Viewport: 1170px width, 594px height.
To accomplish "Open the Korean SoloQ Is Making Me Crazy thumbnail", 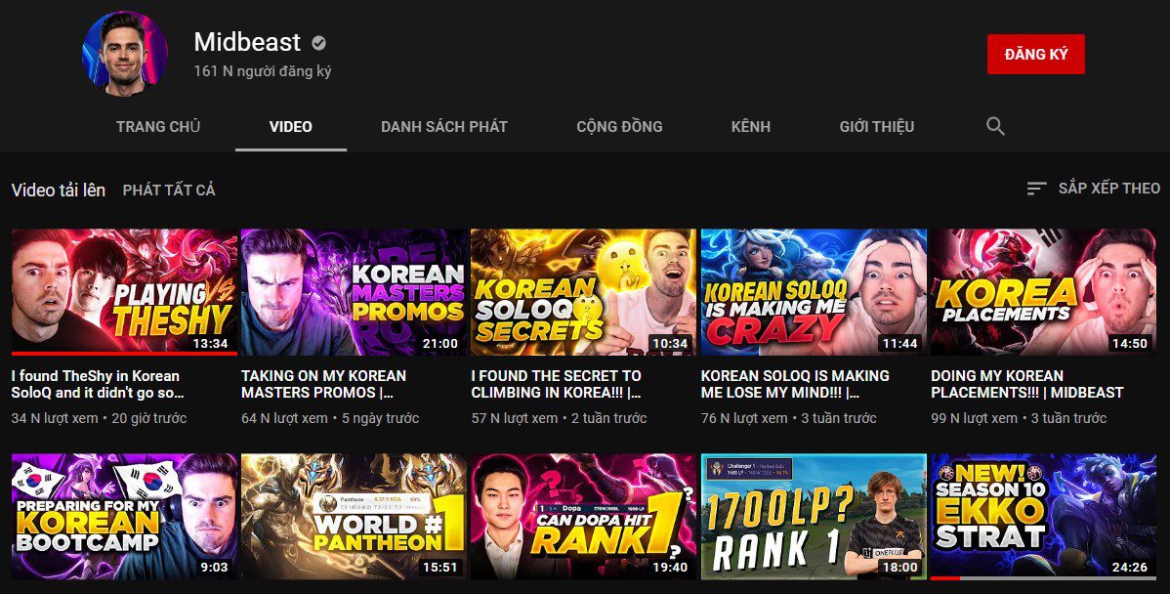I will pyautogui.click(x=815, y=292).
